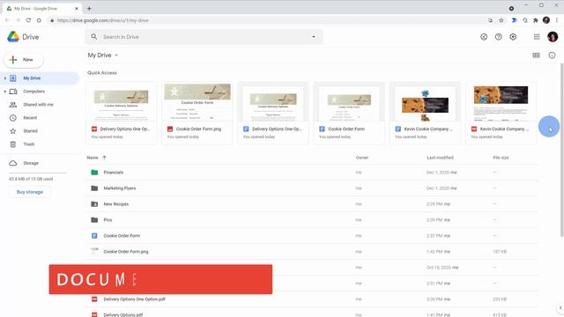Select the New Recipes shared folder
Image resolution: width=564 pixels, height=317 pixels.
tap(312, 204)
